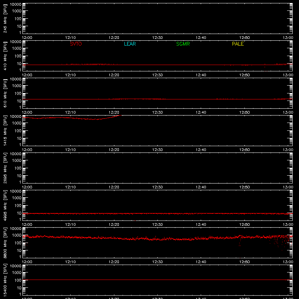Select the 8800 MHz [SFU] axis title
The image size is (299, 299).
tap(5, 243)
